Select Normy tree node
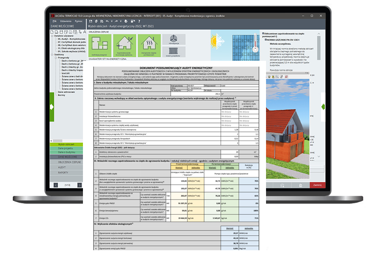Image resolution: width=375 pixels, height=260 pixels. click(x=61, y=95)
